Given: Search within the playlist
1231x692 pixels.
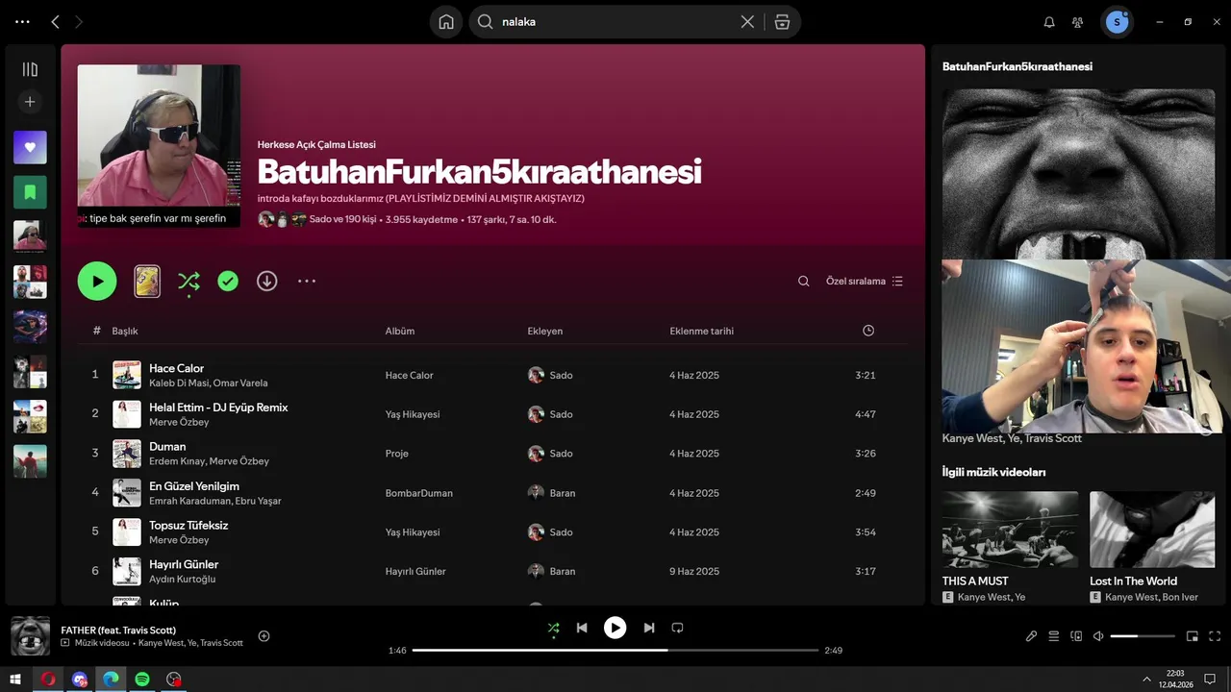Looking at the screenshot, I should click(x=804, y=282).
